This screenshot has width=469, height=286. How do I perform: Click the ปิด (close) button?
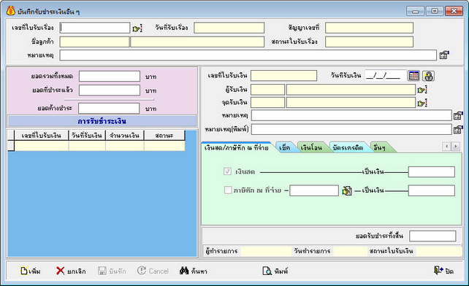point(444,271)
